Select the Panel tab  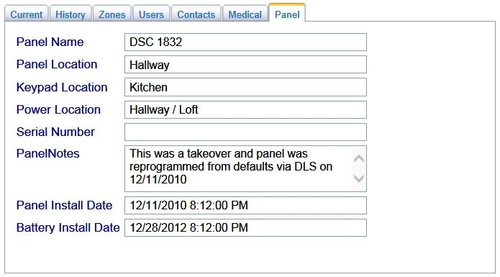287,13
